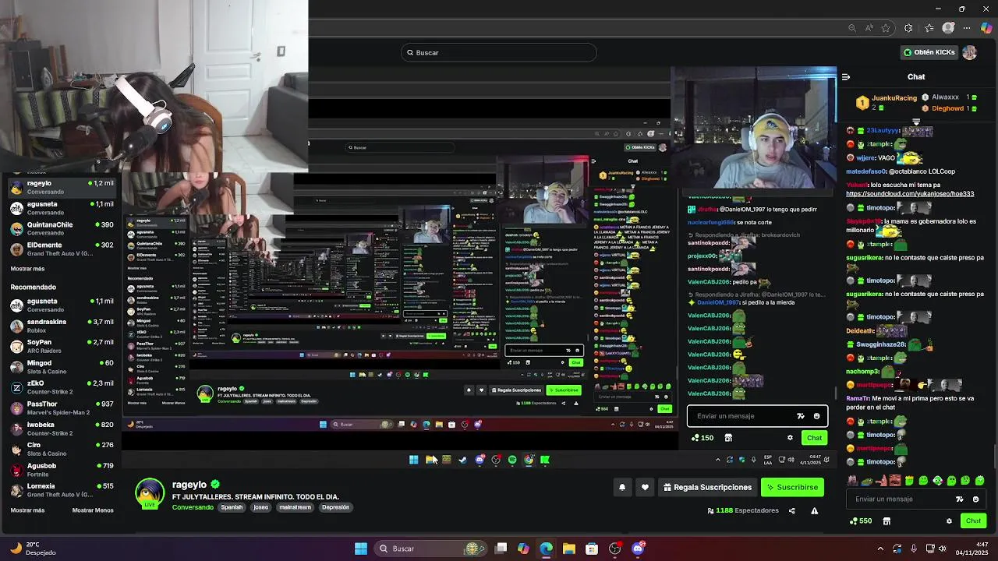Click the 1188 Espectadores viewer count
Screen dimensions: 998x561
pyautogui.click(x=743, y=510)
